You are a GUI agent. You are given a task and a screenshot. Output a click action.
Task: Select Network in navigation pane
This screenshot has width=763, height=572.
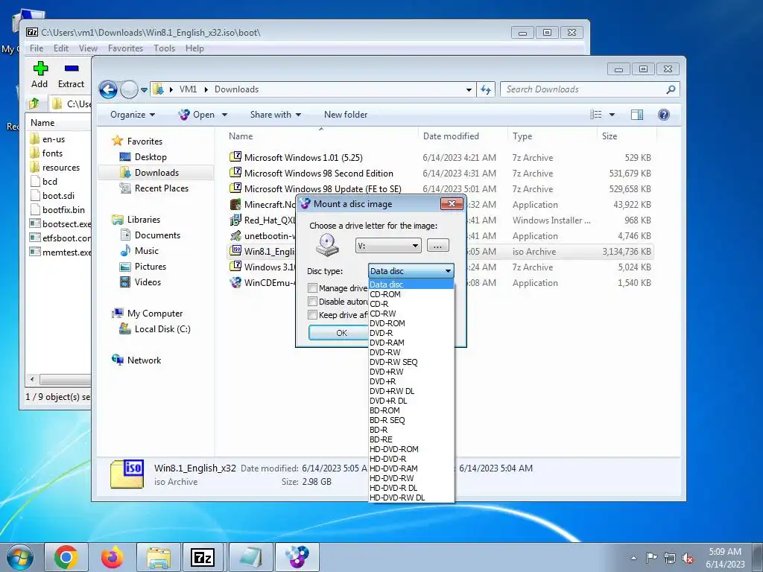pyautogui.click(x=144, y=360)
